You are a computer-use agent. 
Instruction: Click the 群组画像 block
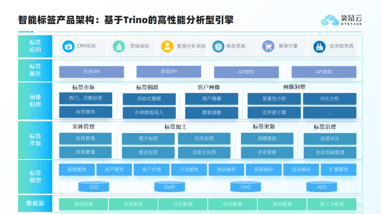[x=212, y=113]
